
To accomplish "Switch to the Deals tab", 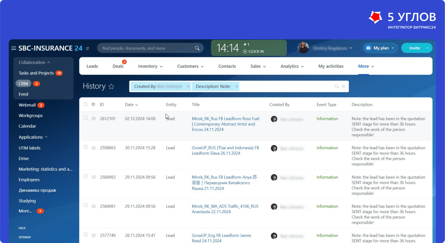I will pos(118,66).
